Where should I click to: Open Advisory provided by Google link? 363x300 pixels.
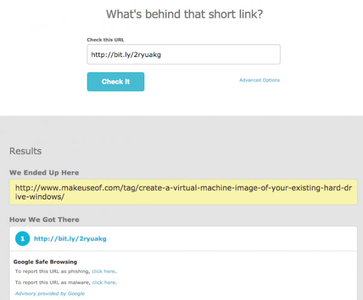point(50,293)
